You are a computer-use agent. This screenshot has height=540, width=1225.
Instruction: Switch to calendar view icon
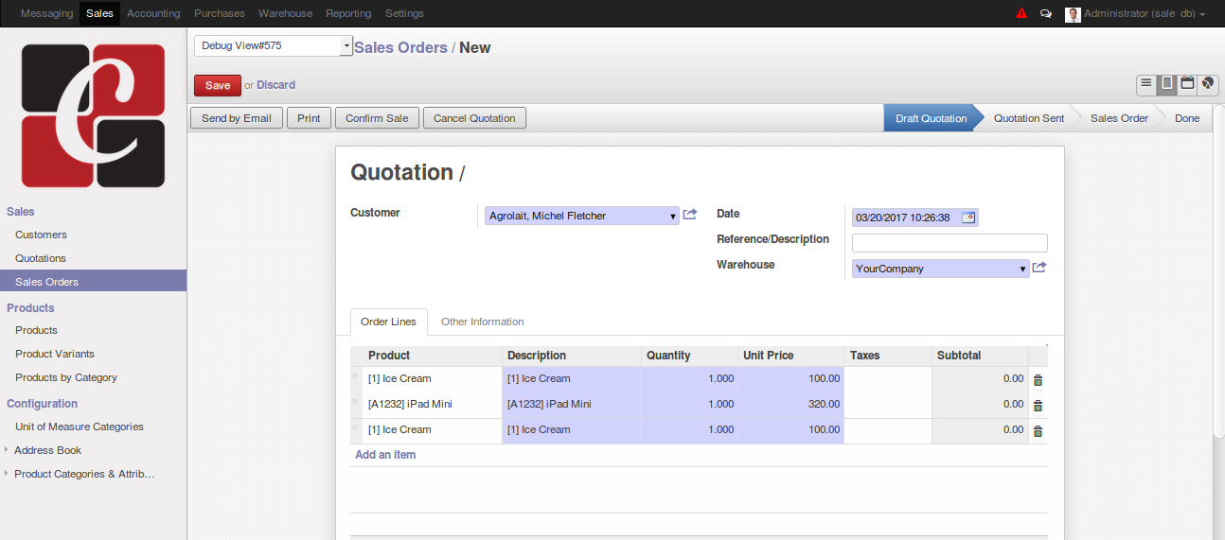1187,84
